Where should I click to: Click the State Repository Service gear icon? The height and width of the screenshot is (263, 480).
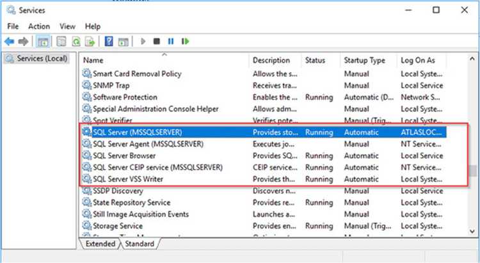pyautogui.click(x=87, y=202)
